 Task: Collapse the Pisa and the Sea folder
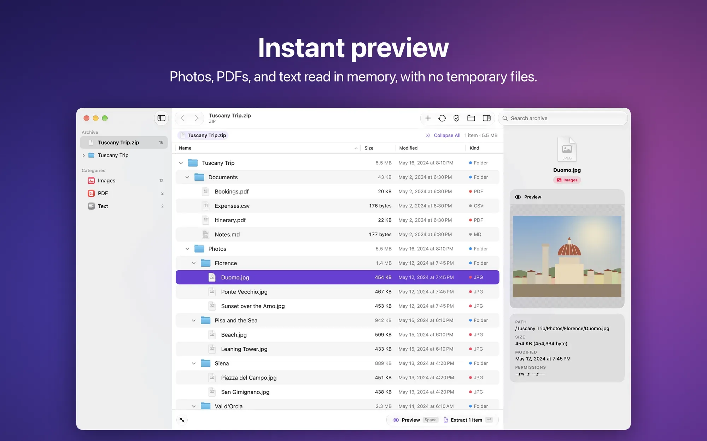click(193, 320)
